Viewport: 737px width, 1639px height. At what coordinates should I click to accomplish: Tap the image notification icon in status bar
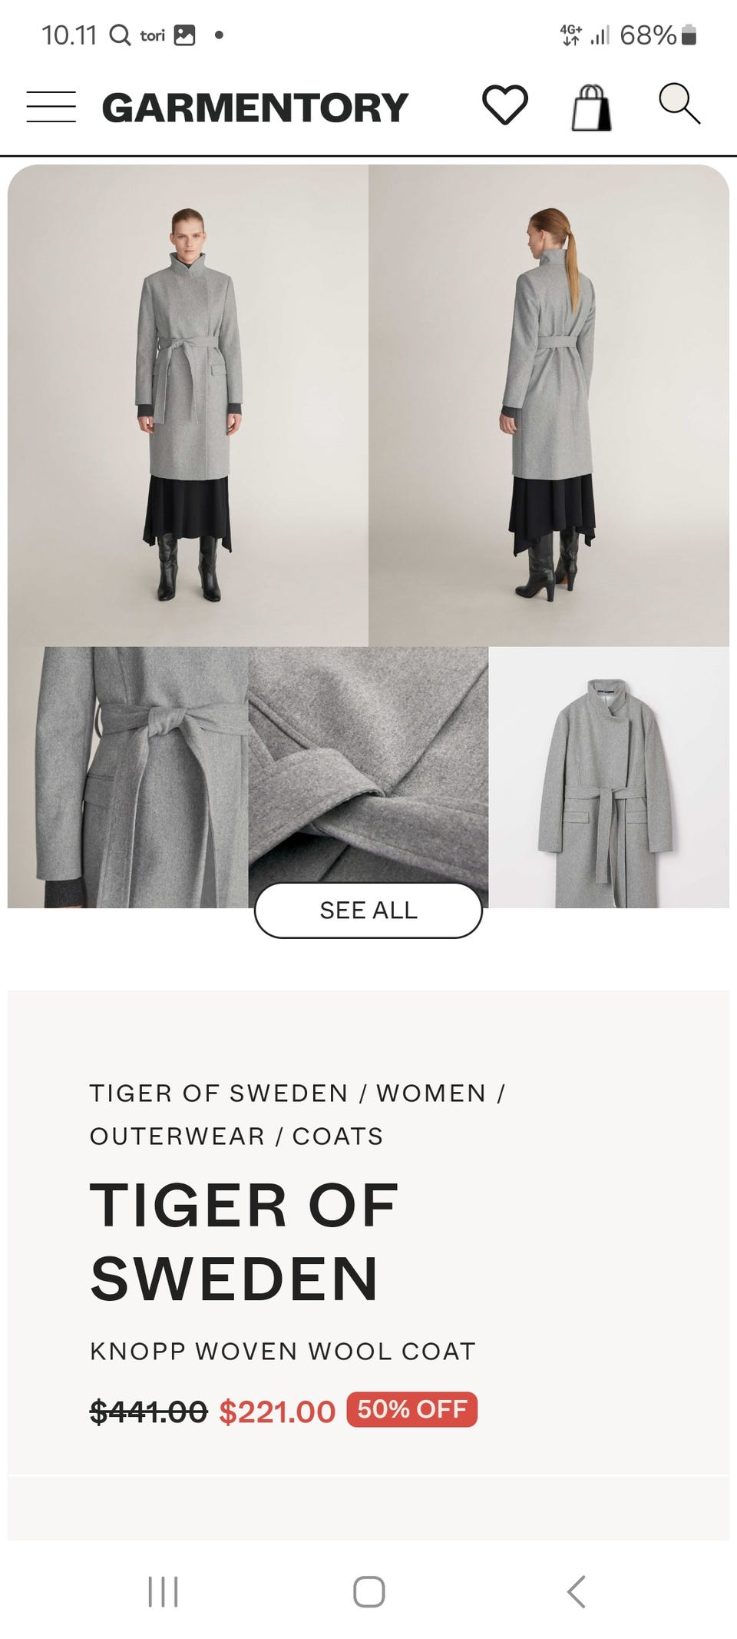click(184, 35)
